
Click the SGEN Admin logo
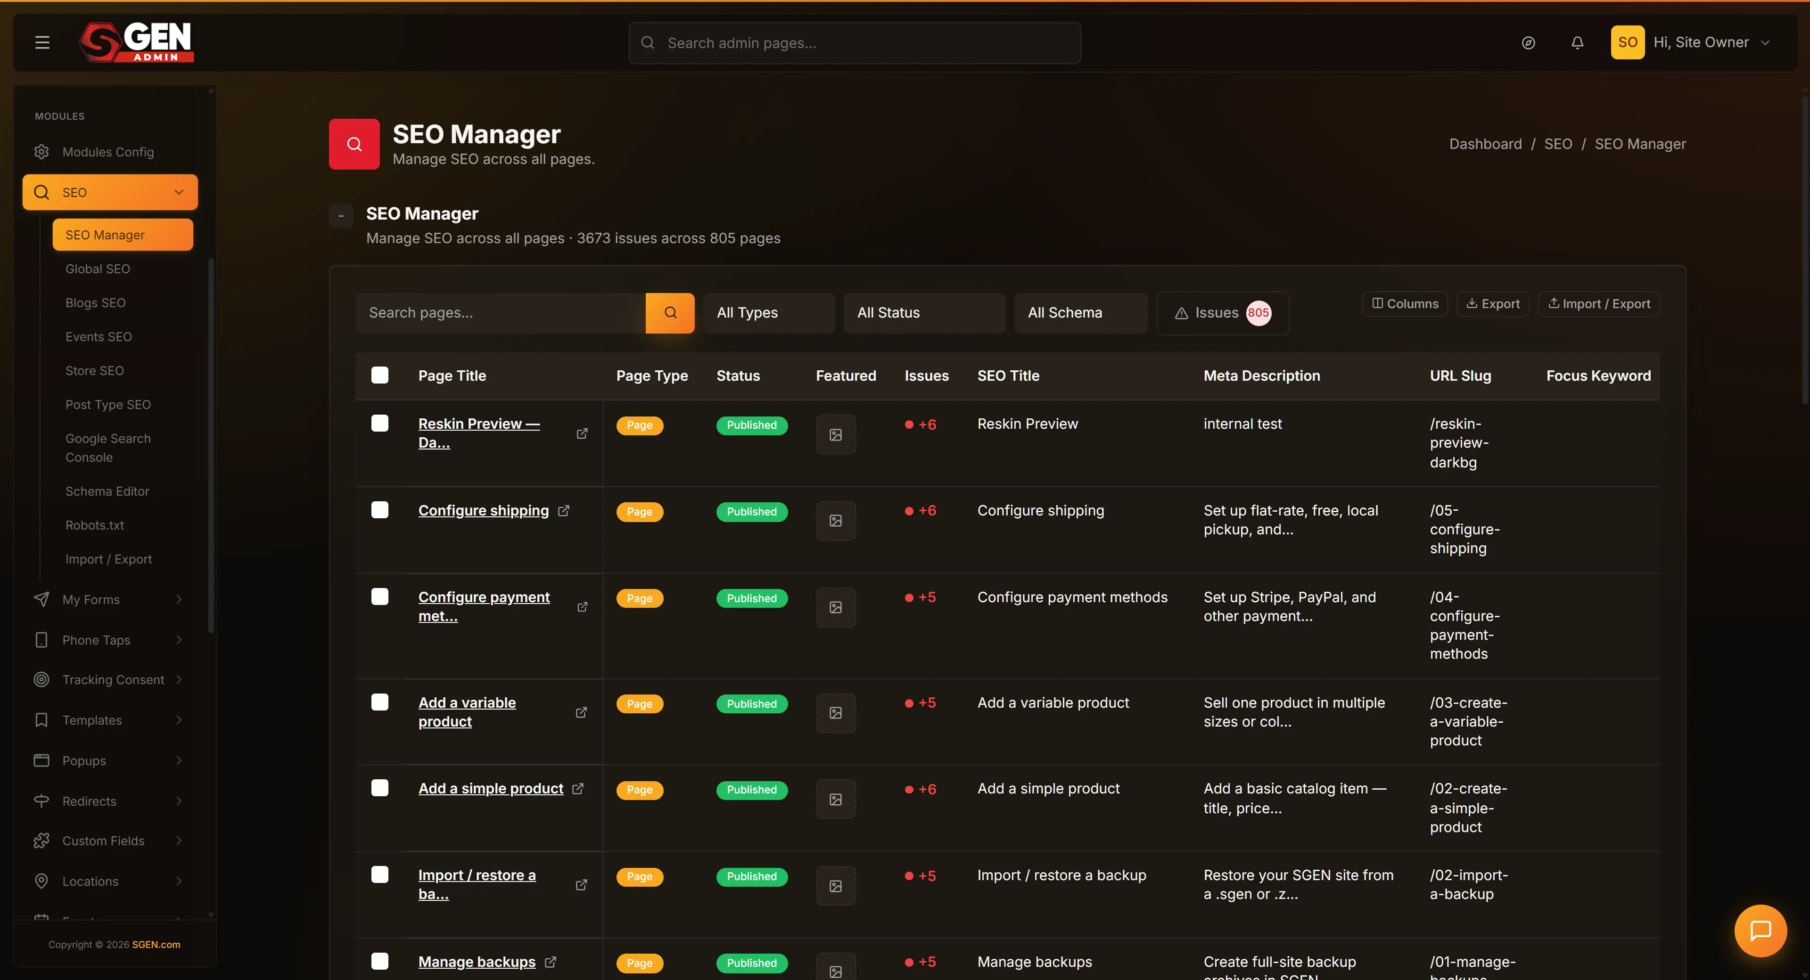tap(137, 42)
